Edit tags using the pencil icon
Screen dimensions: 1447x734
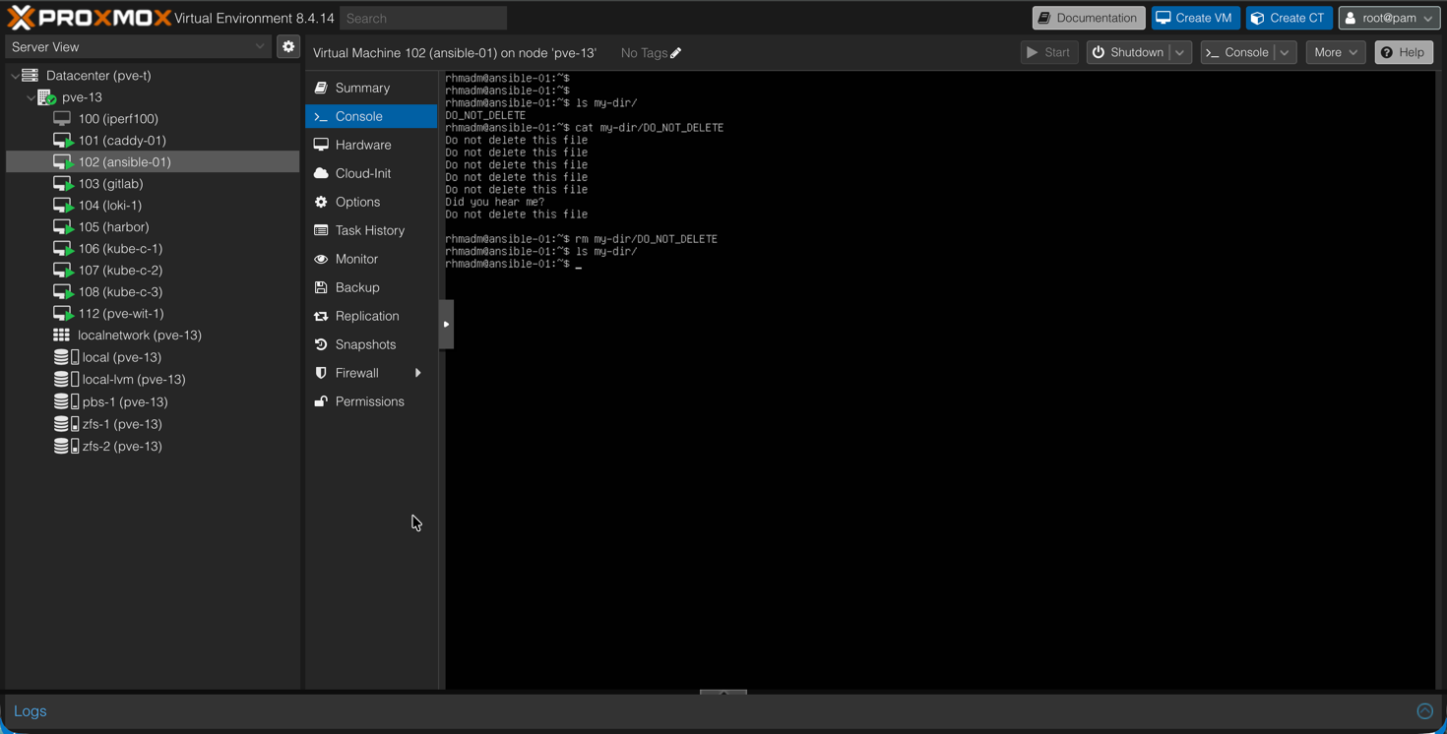[675, 53]
